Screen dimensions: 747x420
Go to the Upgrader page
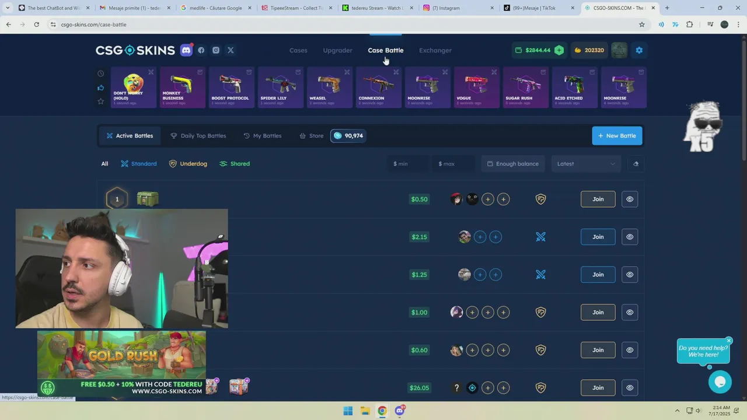click(x=338, y=50)
